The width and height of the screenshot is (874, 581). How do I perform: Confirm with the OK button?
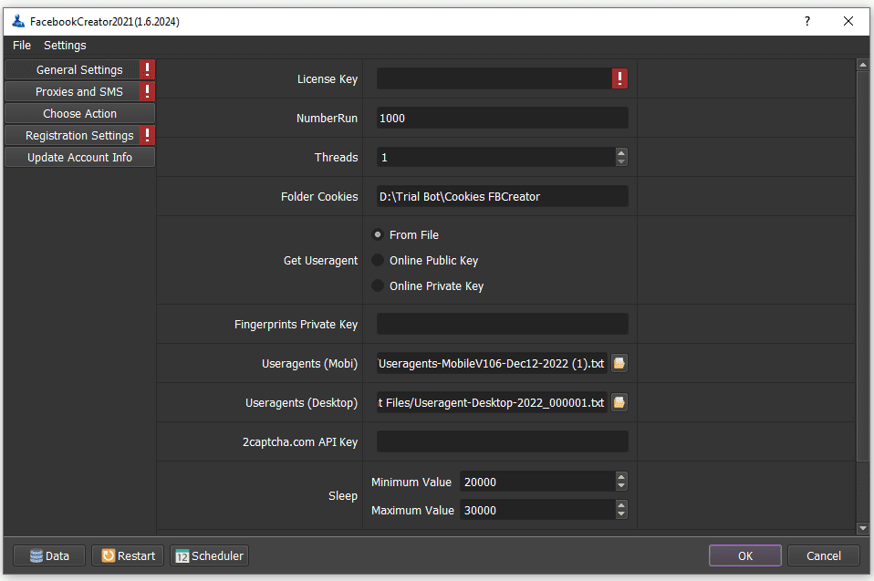click(745, 555)
